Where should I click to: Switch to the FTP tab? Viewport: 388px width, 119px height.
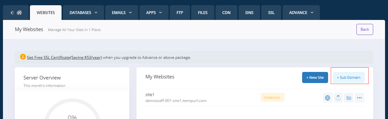click(x=180, y=12)
